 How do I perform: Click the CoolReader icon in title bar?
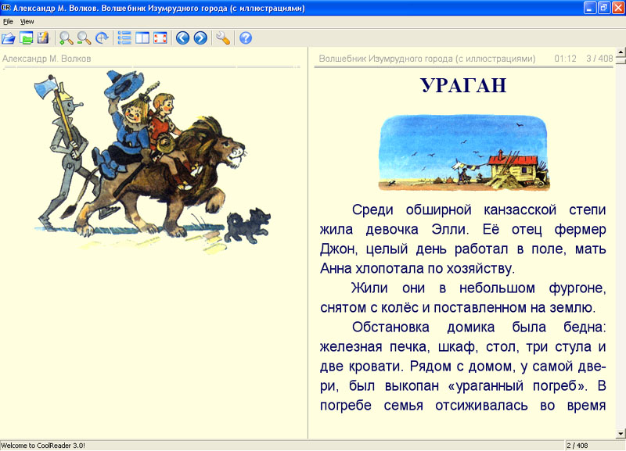tap(5, 8)
